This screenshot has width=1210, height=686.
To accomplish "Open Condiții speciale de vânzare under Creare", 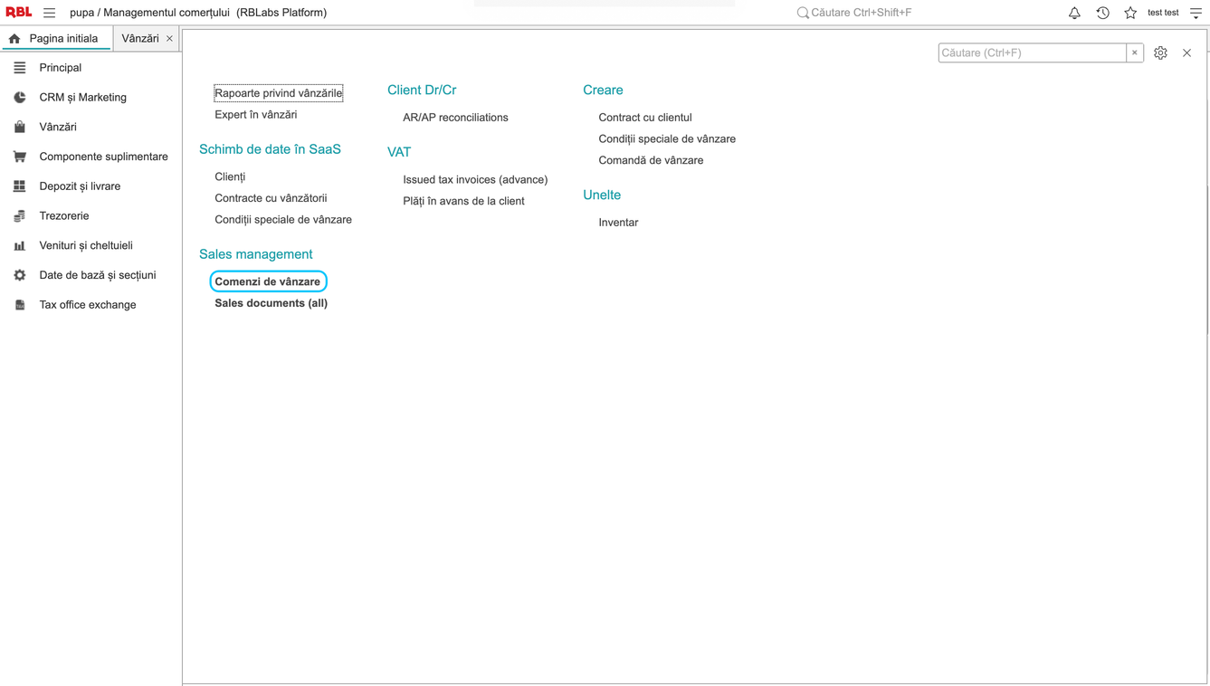I will 667,139.
